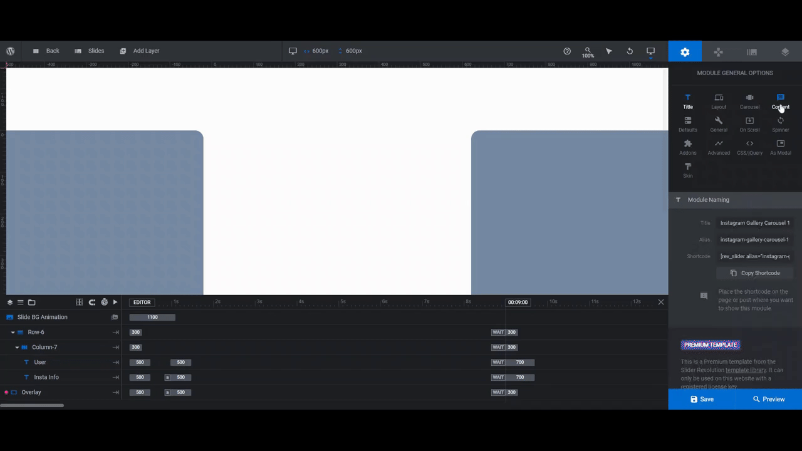Viewport: 802px width, 451px height.
Task: Save the module
Action: click(702, 399)
